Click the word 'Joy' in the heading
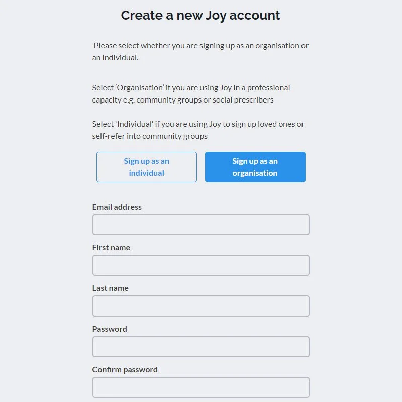402x402 pixels. point(216,16)
